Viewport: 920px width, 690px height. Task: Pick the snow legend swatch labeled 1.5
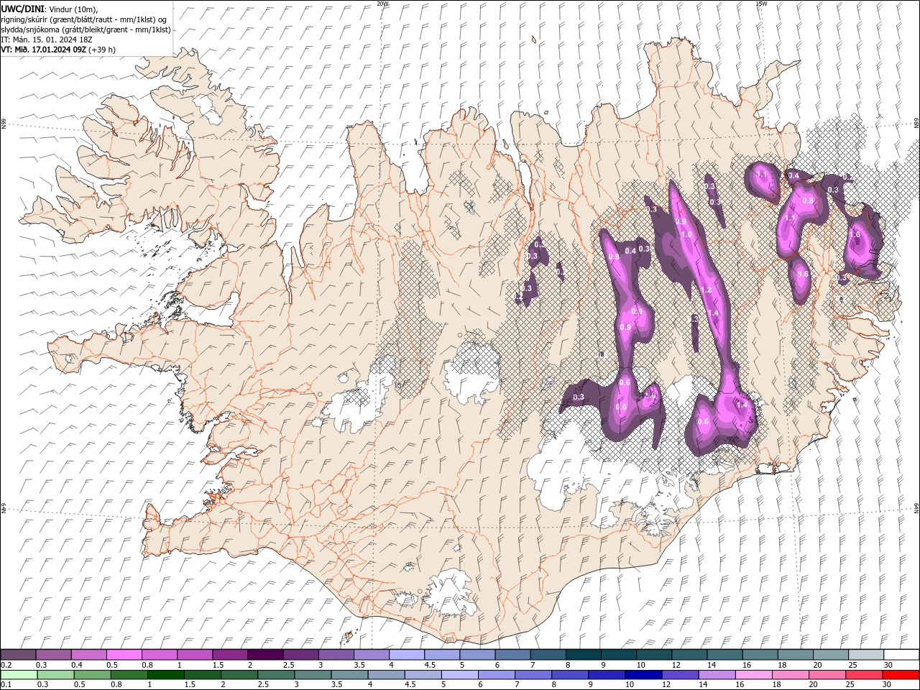click(x=229, y=655)
